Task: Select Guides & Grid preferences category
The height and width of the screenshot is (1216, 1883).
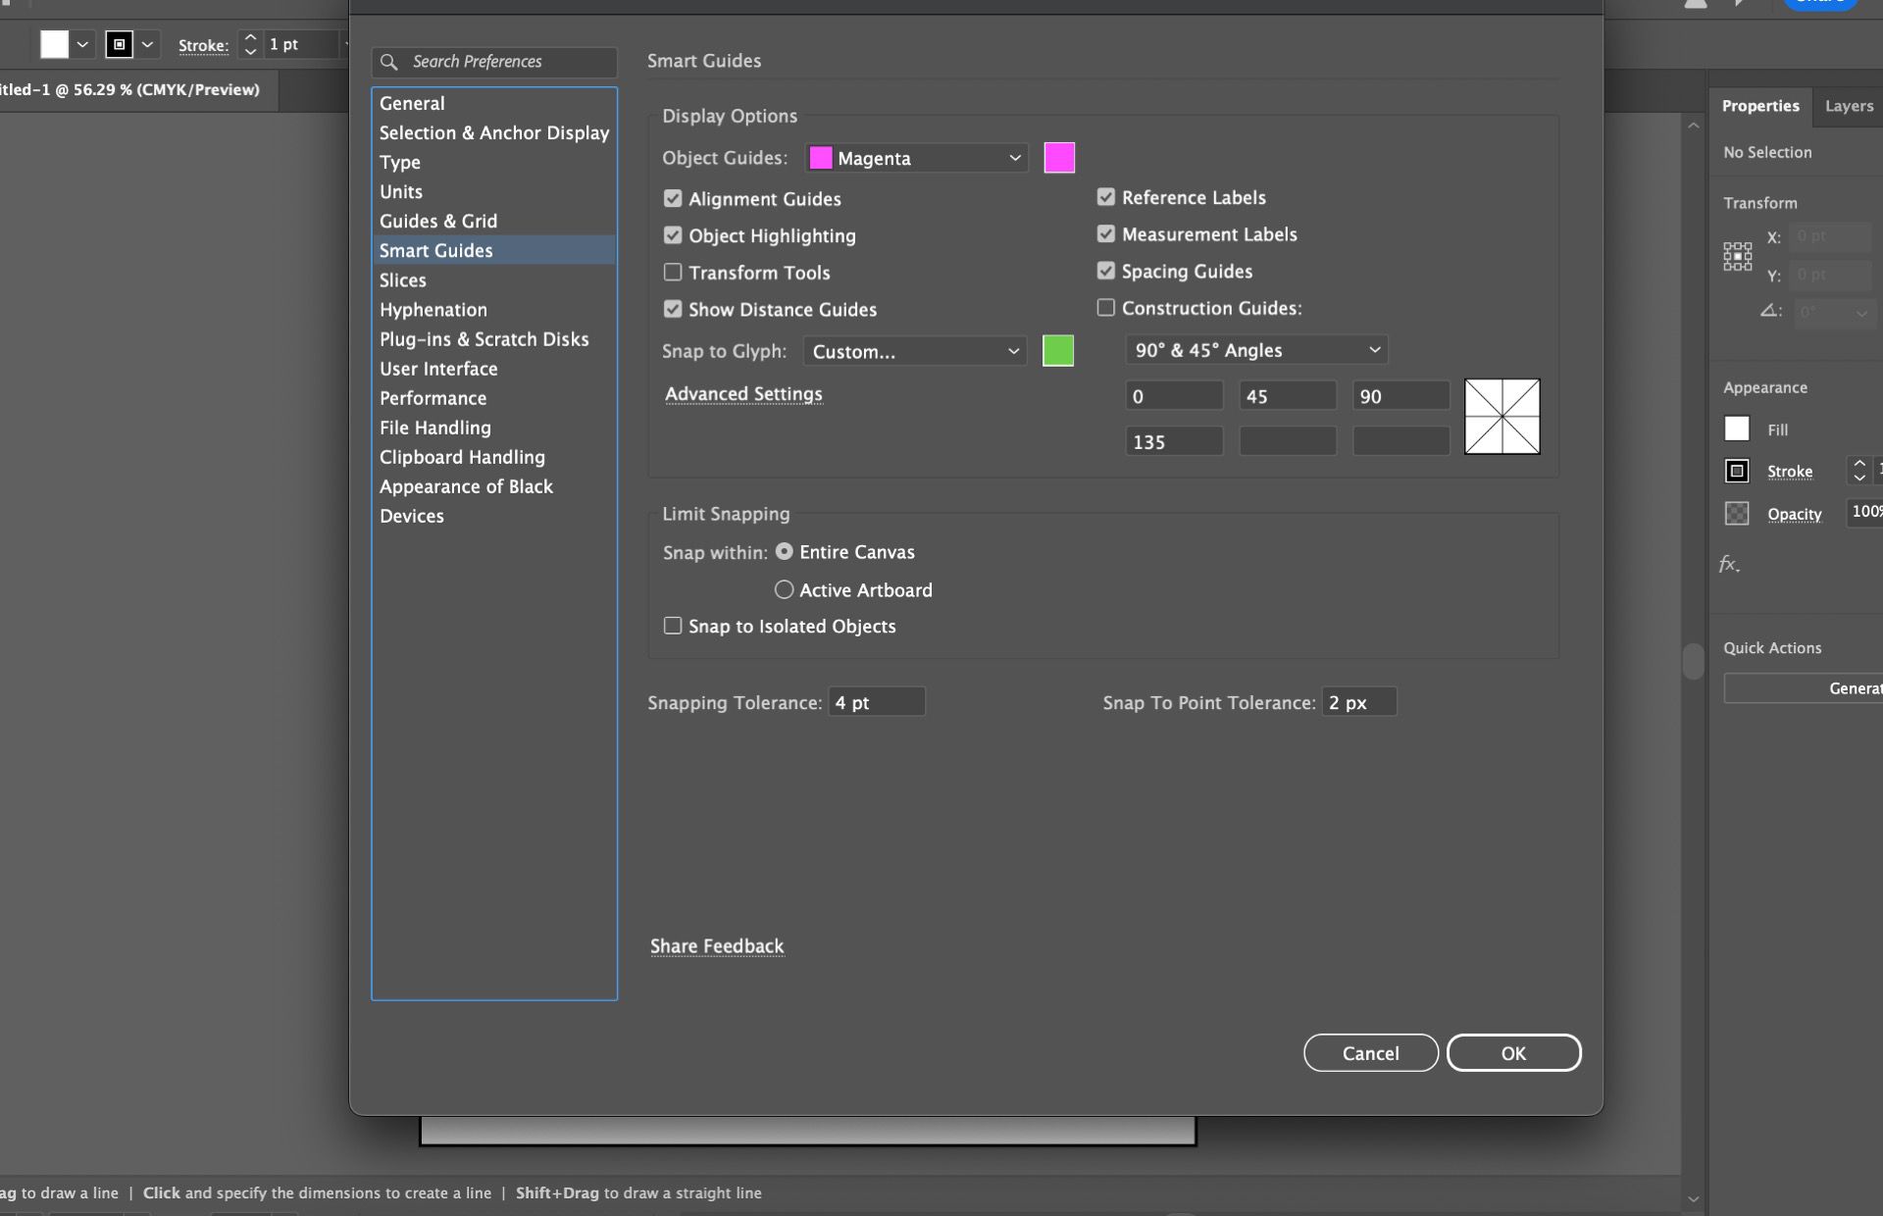Action: pos(438,221)
